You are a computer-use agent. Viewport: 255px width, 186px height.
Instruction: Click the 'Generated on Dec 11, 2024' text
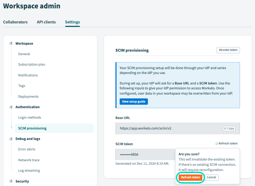coord(142,164)
